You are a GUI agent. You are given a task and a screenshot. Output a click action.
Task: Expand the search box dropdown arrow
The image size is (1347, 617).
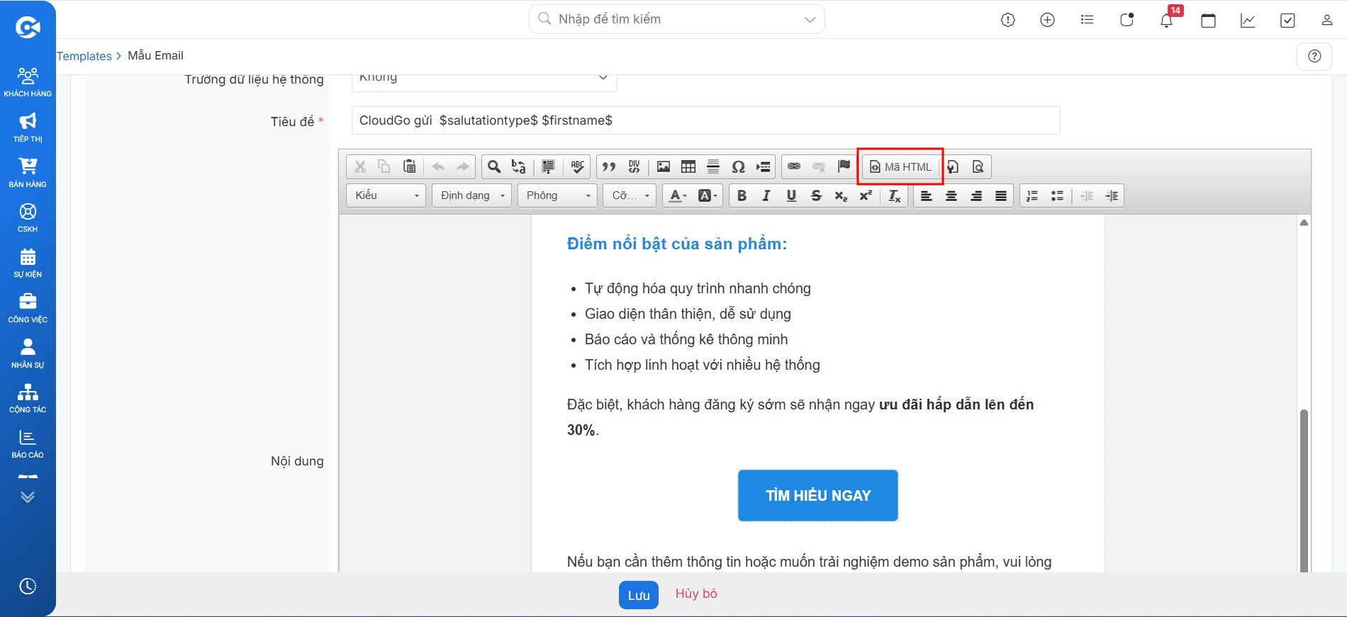click(x=810, y=20)
